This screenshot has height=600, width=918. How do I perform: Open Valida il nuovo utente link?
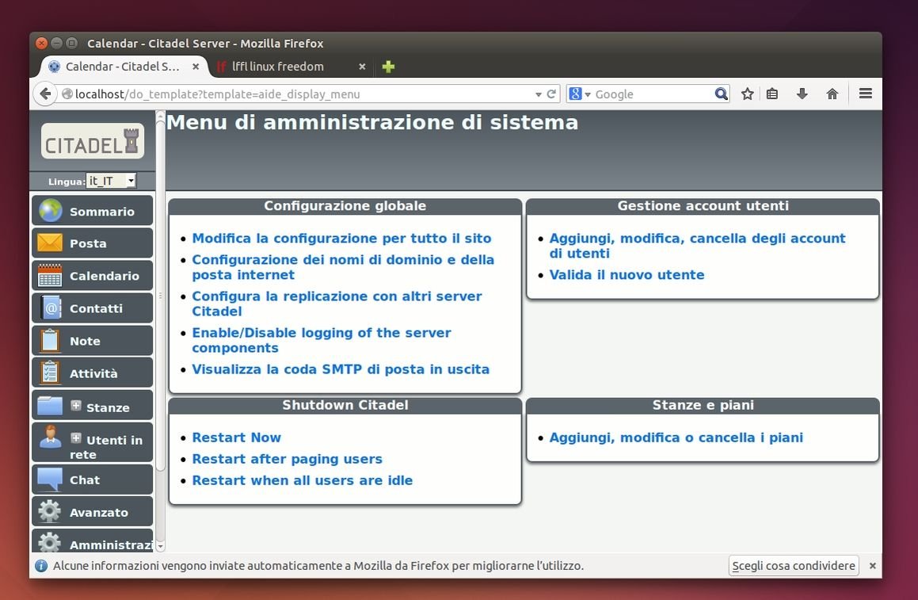point(627,275)
